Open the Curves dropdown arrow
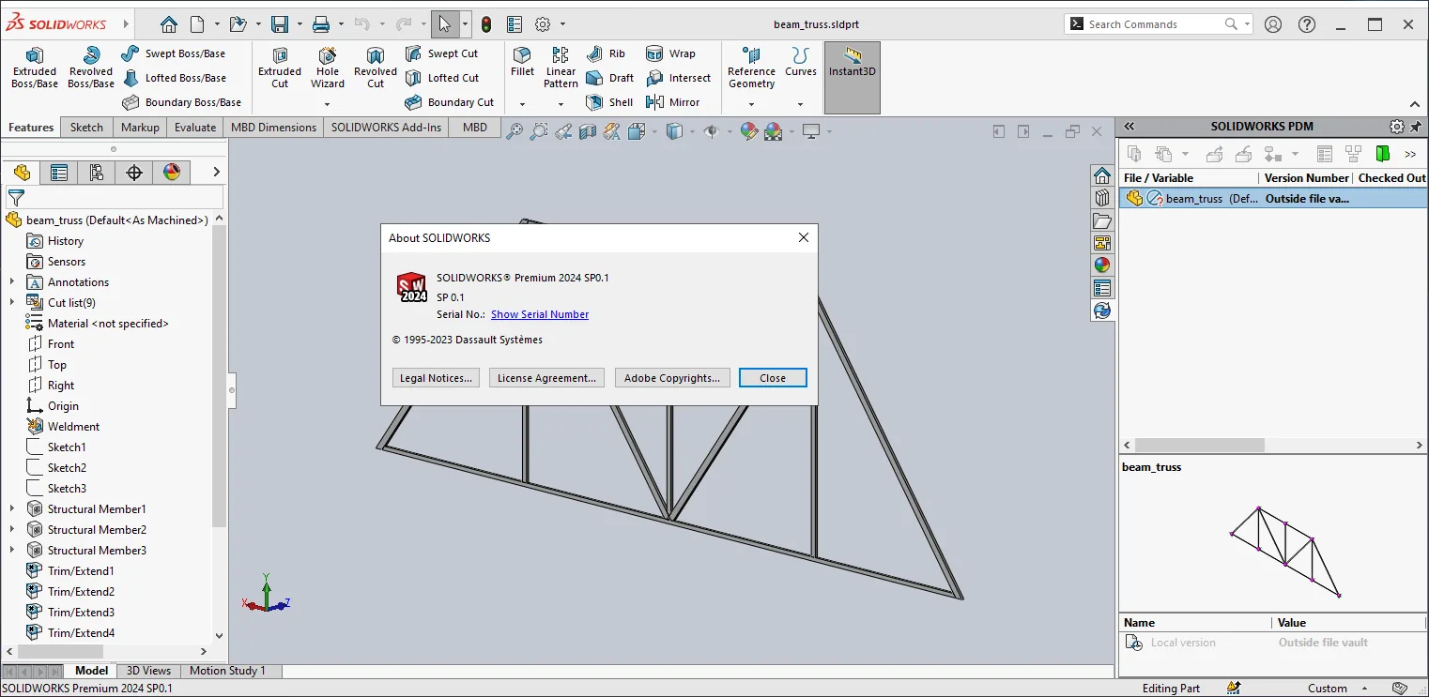This screenshot has width=1429, height=697. pos(800,104)
